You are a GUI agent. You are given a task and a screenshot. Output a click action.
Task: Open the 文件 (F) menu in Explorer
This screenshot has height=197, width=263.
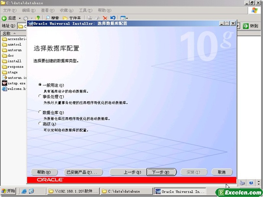[10, 10]
